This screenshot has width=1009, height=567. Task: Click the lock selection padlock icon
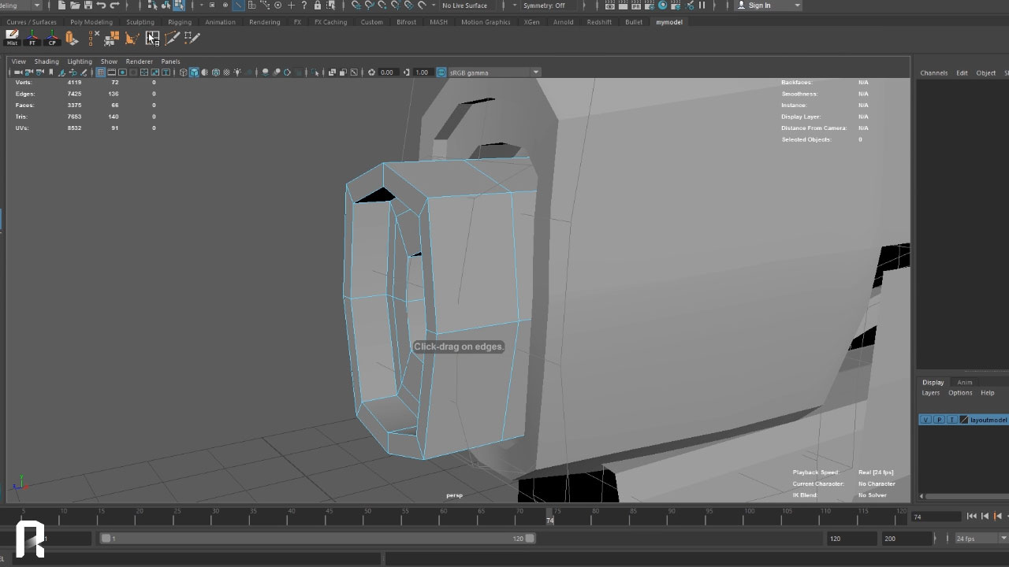click(x=318, y=6)
